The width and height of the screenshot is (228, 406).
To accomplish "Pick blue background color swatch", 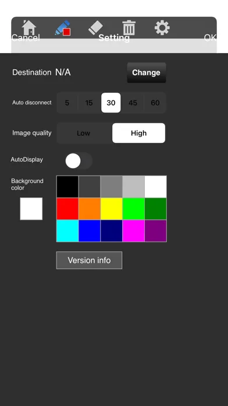I will 90,230.
